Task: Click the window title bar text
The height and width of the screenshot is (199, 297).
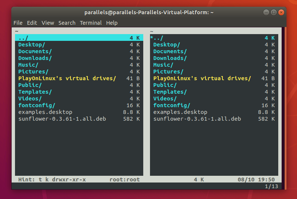Action: [x=149, y=12]
